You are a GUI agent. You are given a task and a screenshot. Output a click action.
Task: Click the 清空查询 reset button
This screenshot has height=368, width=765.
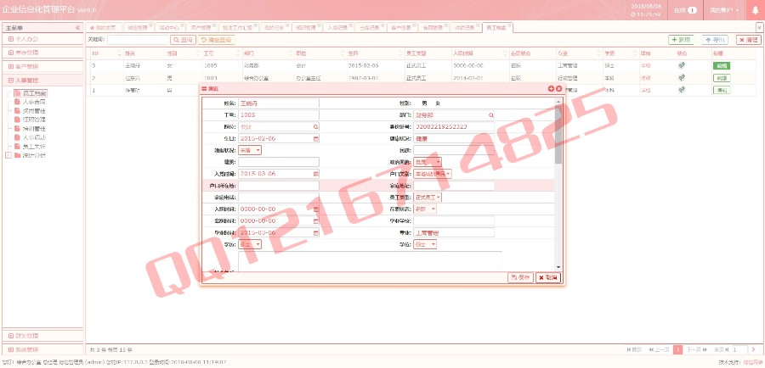pos(216,40)
